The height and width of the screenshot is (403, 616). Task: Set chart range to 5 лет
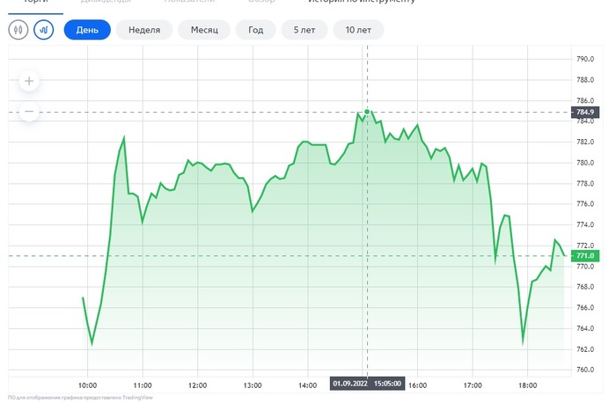[x=304, y=30]
